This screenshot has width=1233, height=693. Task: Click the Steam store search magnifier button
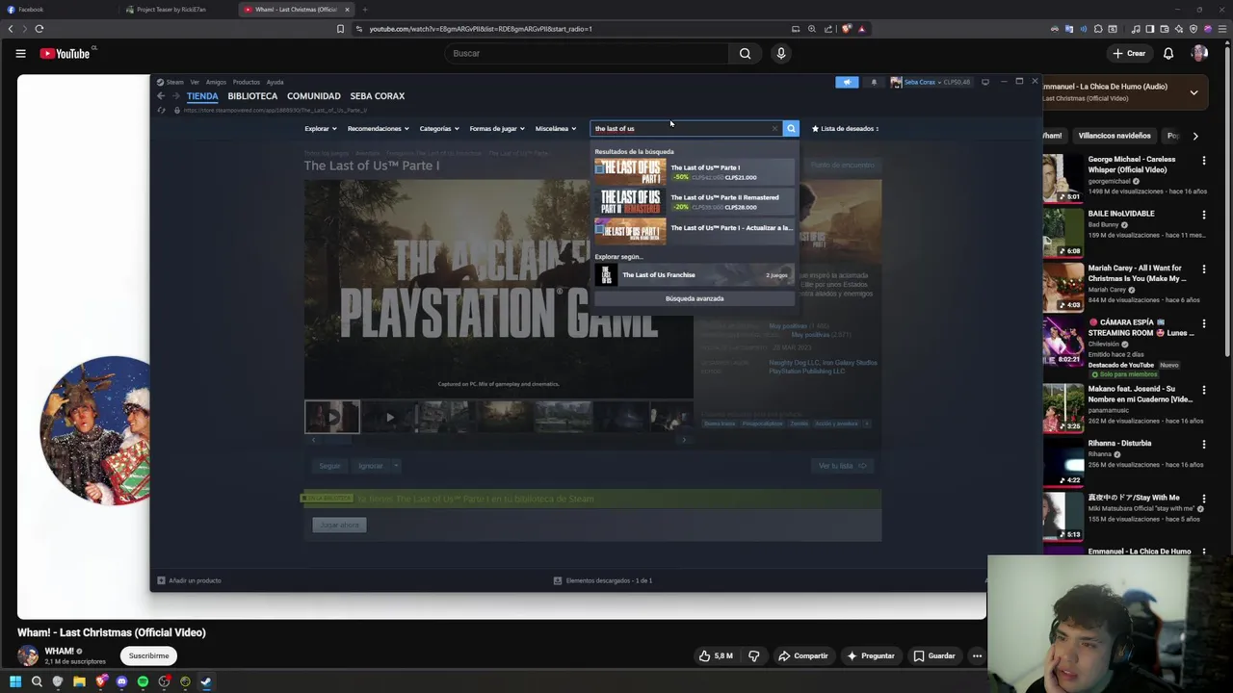click(x=791, y=128)
